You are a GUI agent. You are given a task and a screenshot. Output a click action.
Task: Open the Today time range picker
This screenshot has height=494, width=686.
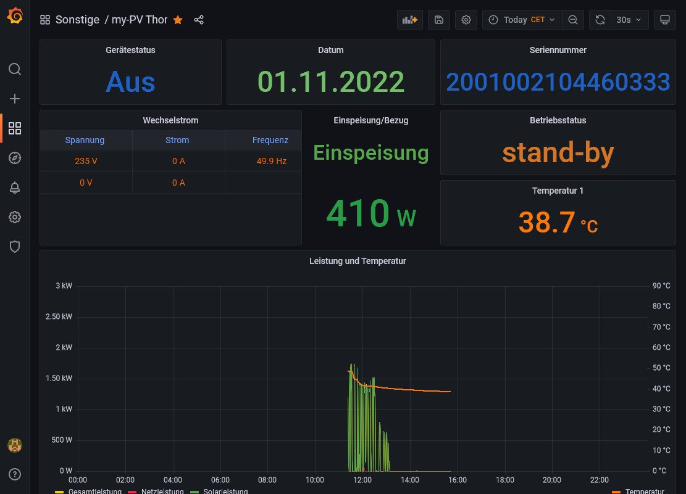pyautogui.click(x=522, y=20)
